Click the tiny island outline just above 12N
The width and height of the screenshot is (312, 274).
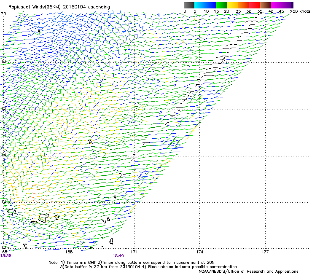click(x=115, y=197)
